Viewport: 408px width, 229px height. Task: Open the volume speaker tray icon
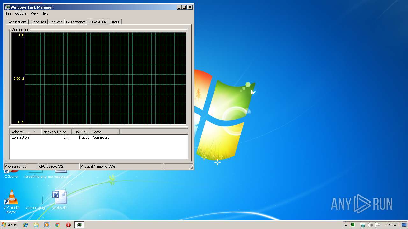370,225
